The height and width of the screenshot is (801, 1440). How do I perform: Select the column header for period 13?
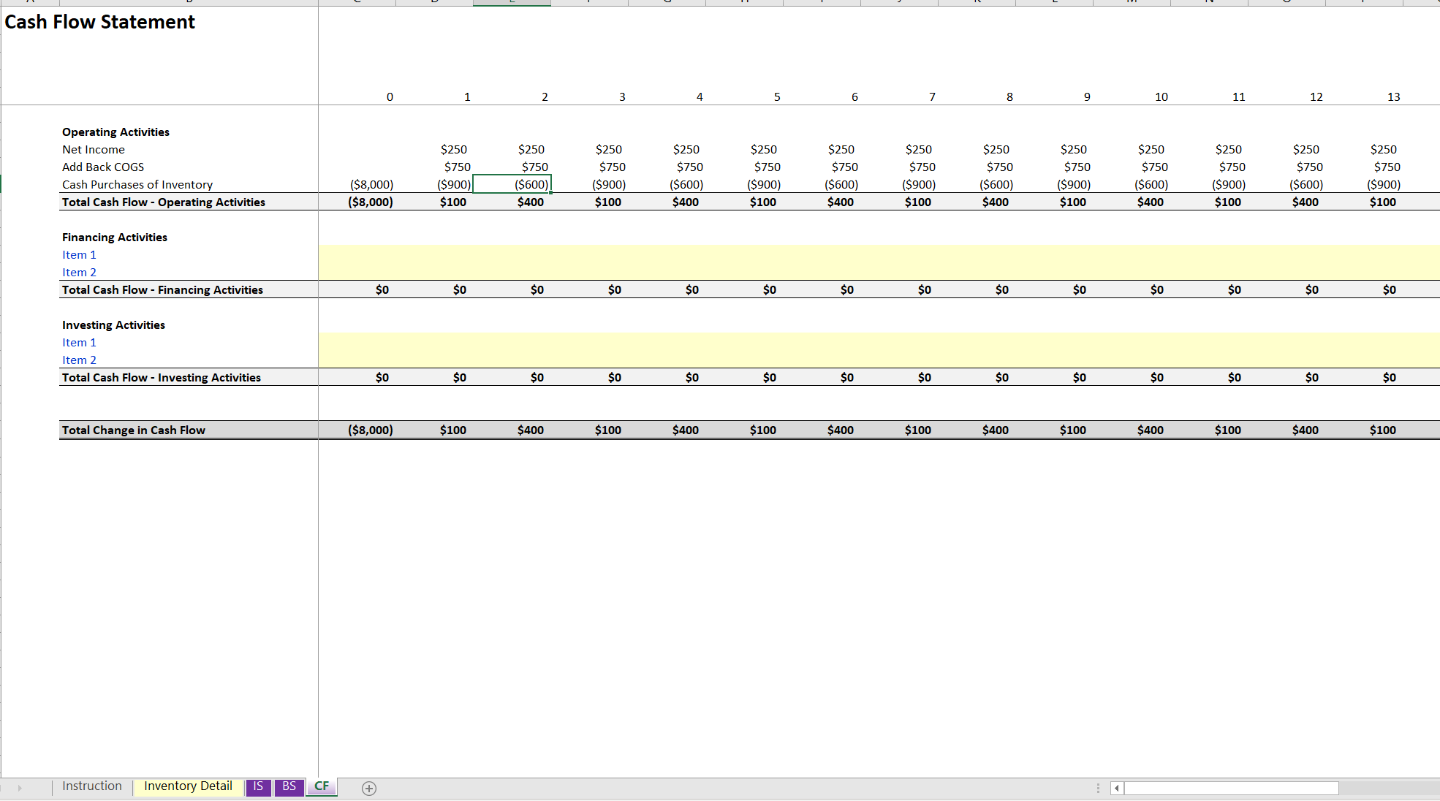(x=1393, y=96)
